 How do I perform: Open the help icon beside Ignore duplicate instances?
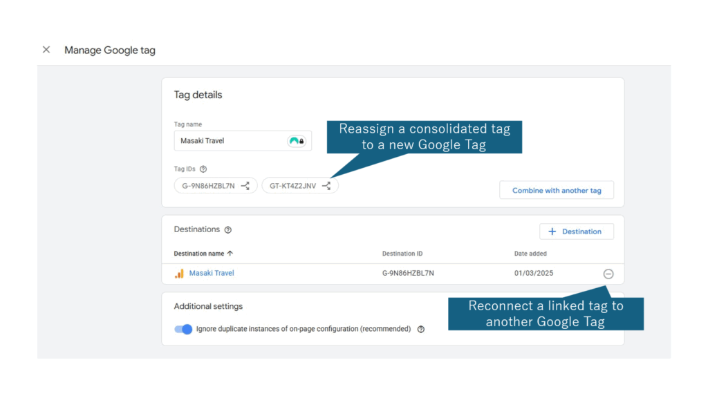click(x=421, y=330)
